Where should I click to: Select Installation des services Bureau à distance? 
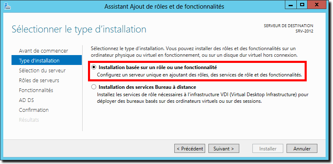tap(93, 87)
